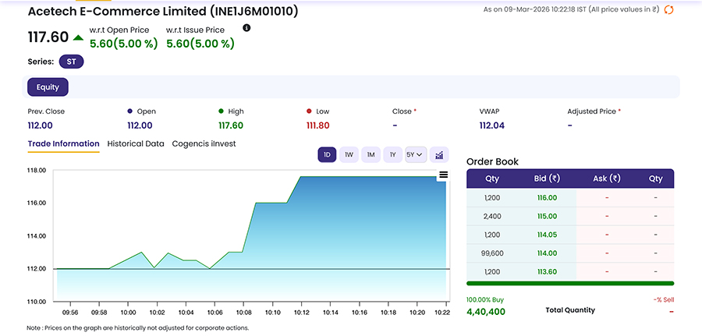Click bid price 115.00
702x336 pixels.
[x=547, y=216]
